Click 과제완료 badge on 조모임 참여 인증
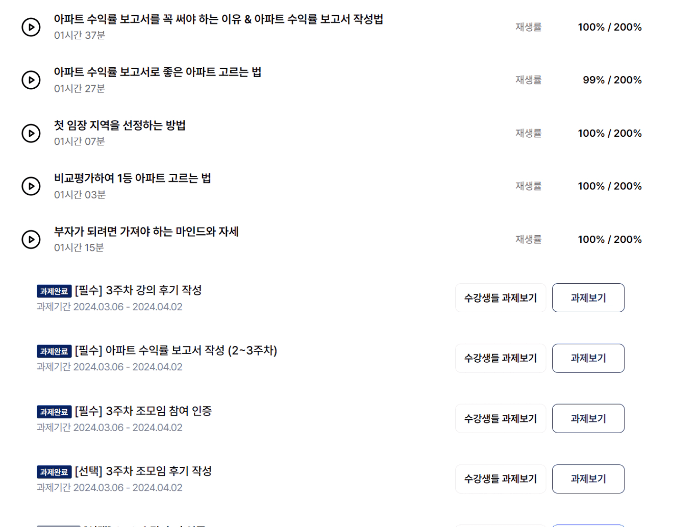This screenshot has width=697, height=527. (x=54, y=412)
